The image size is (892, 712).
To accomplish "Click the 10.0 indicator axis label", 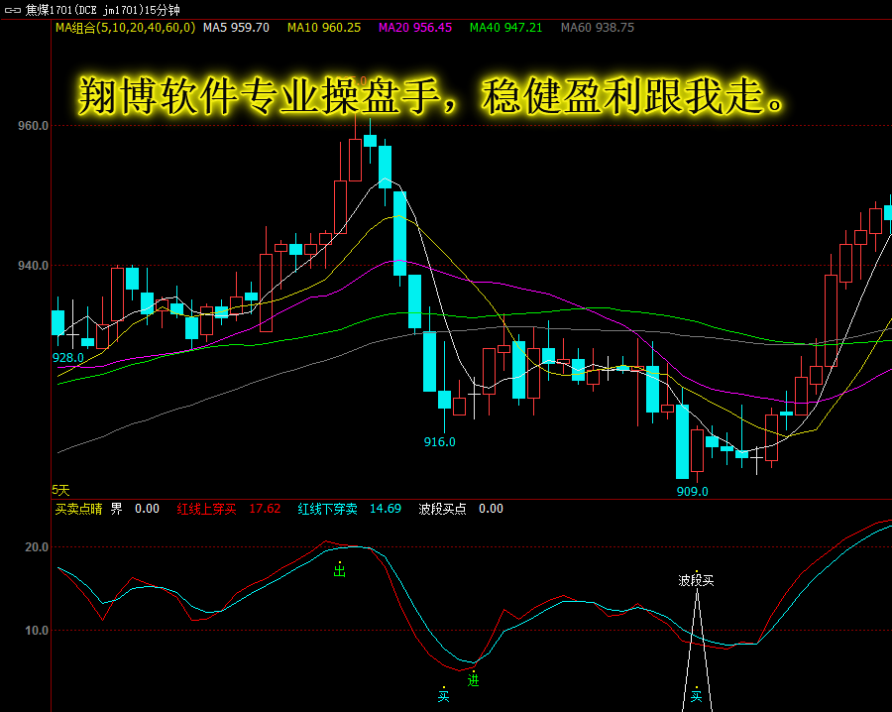I will [37, 631].
